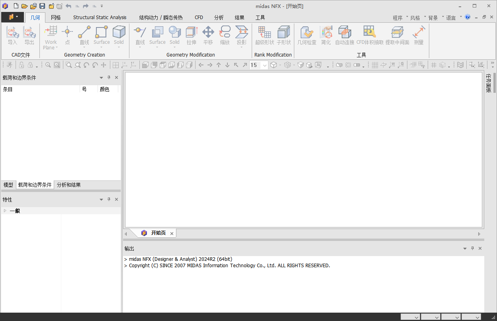Switch to the Structural Static Analysis tab
The height and width of the screenshot is (321, 497).
[x=100, y=18]
